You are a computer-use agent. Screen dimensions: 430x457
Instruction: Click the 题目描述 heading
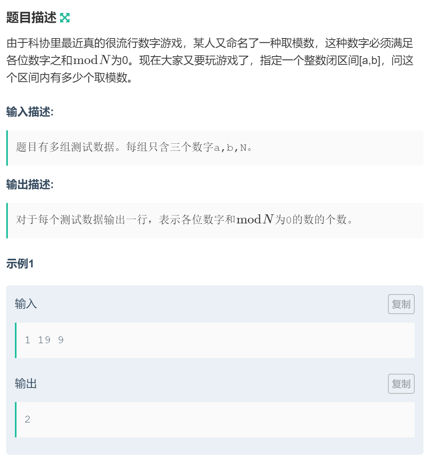click(31, 18)
